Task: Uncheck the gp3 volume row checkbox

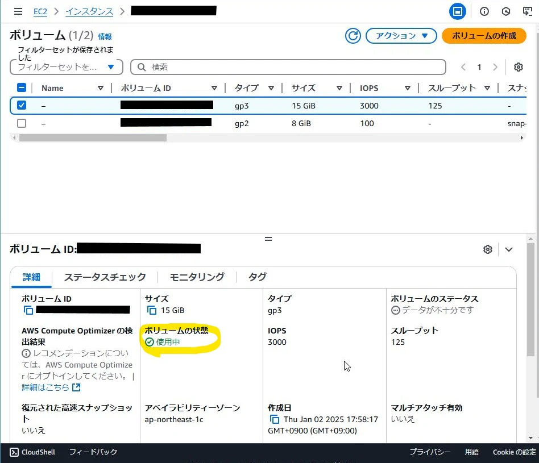Action: click(21, 105)
